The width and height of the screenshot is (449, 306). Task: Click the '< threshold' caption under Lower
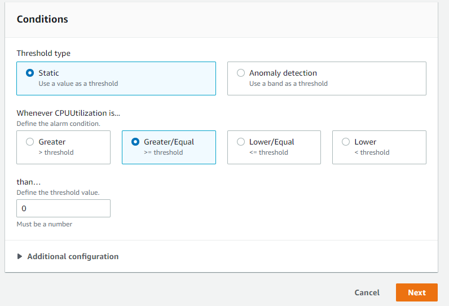(x=372, y=152)
